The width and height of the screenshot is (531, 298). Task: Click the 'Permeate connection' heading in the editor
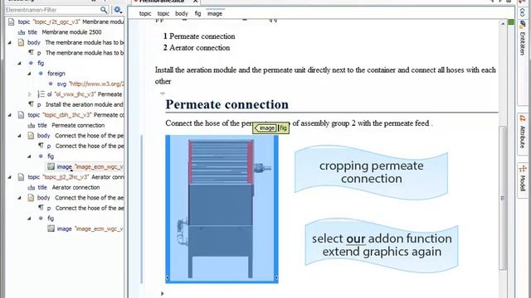click(x=227, y=104)
